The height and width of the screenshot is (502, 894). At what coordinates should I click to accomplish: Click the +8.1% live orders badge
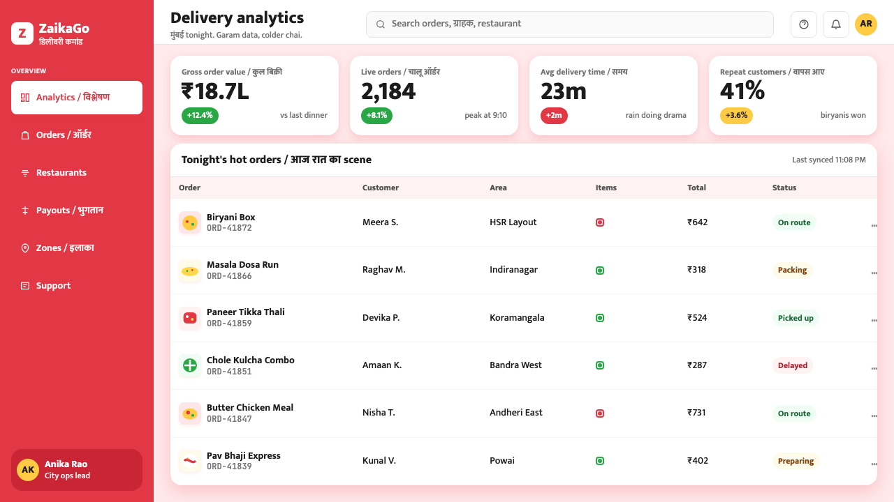(x=376, y=116)
